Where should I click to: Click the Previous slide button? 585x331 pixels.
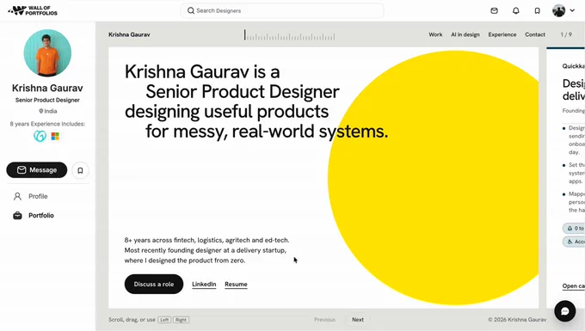click(x=324, y=320)
